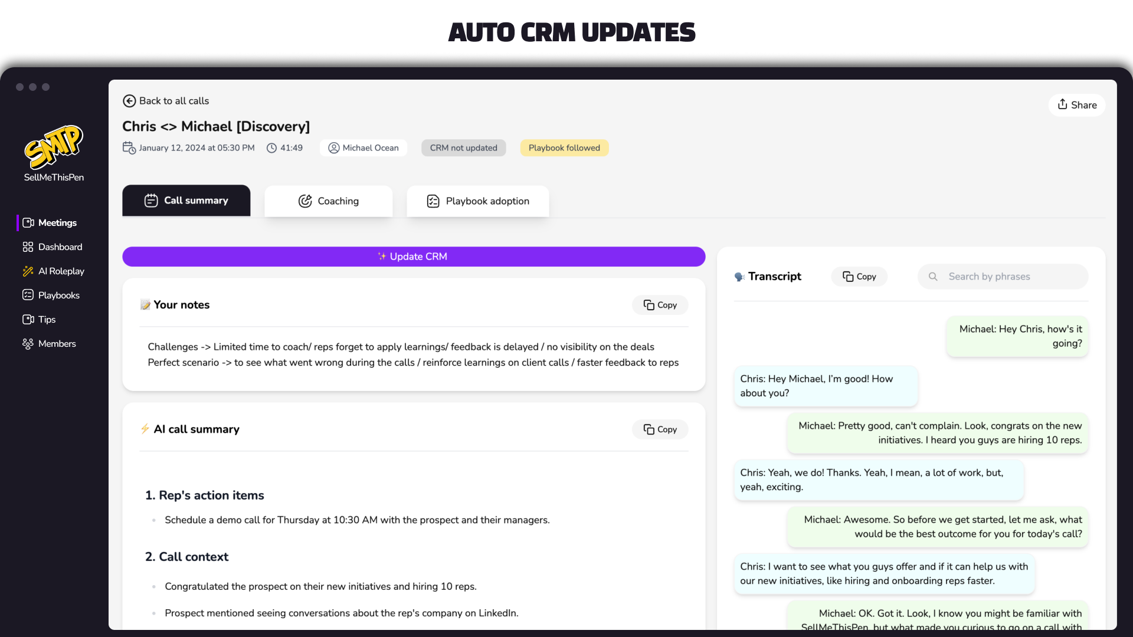Click the Members people icon
This screenshot has height=637, width=1133.
[x=28, y=344]
